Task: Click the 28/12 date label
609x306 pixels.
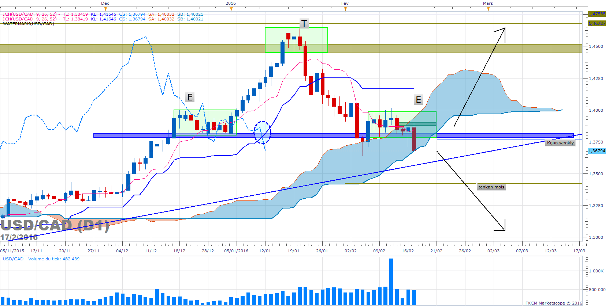Action: (x=208, y=251)
